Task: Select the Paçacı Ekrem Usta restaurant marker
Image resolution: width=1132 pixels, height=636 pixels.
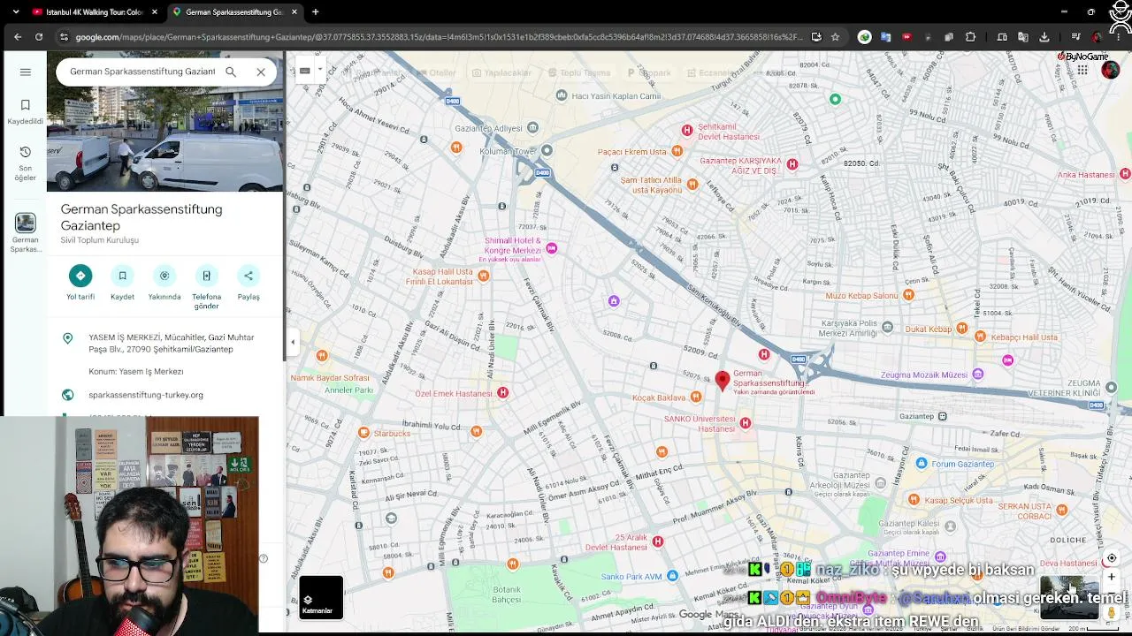Action: tap(677, 151)
